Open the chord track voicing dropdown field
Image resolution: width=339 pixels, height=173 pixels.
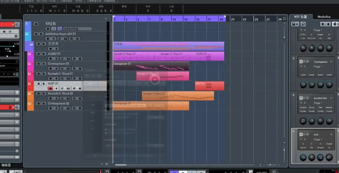(77, 29)
